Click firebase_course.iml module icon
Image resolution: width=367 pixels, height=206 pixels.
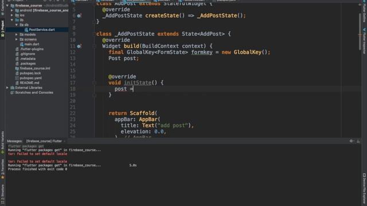pos(17,69)
